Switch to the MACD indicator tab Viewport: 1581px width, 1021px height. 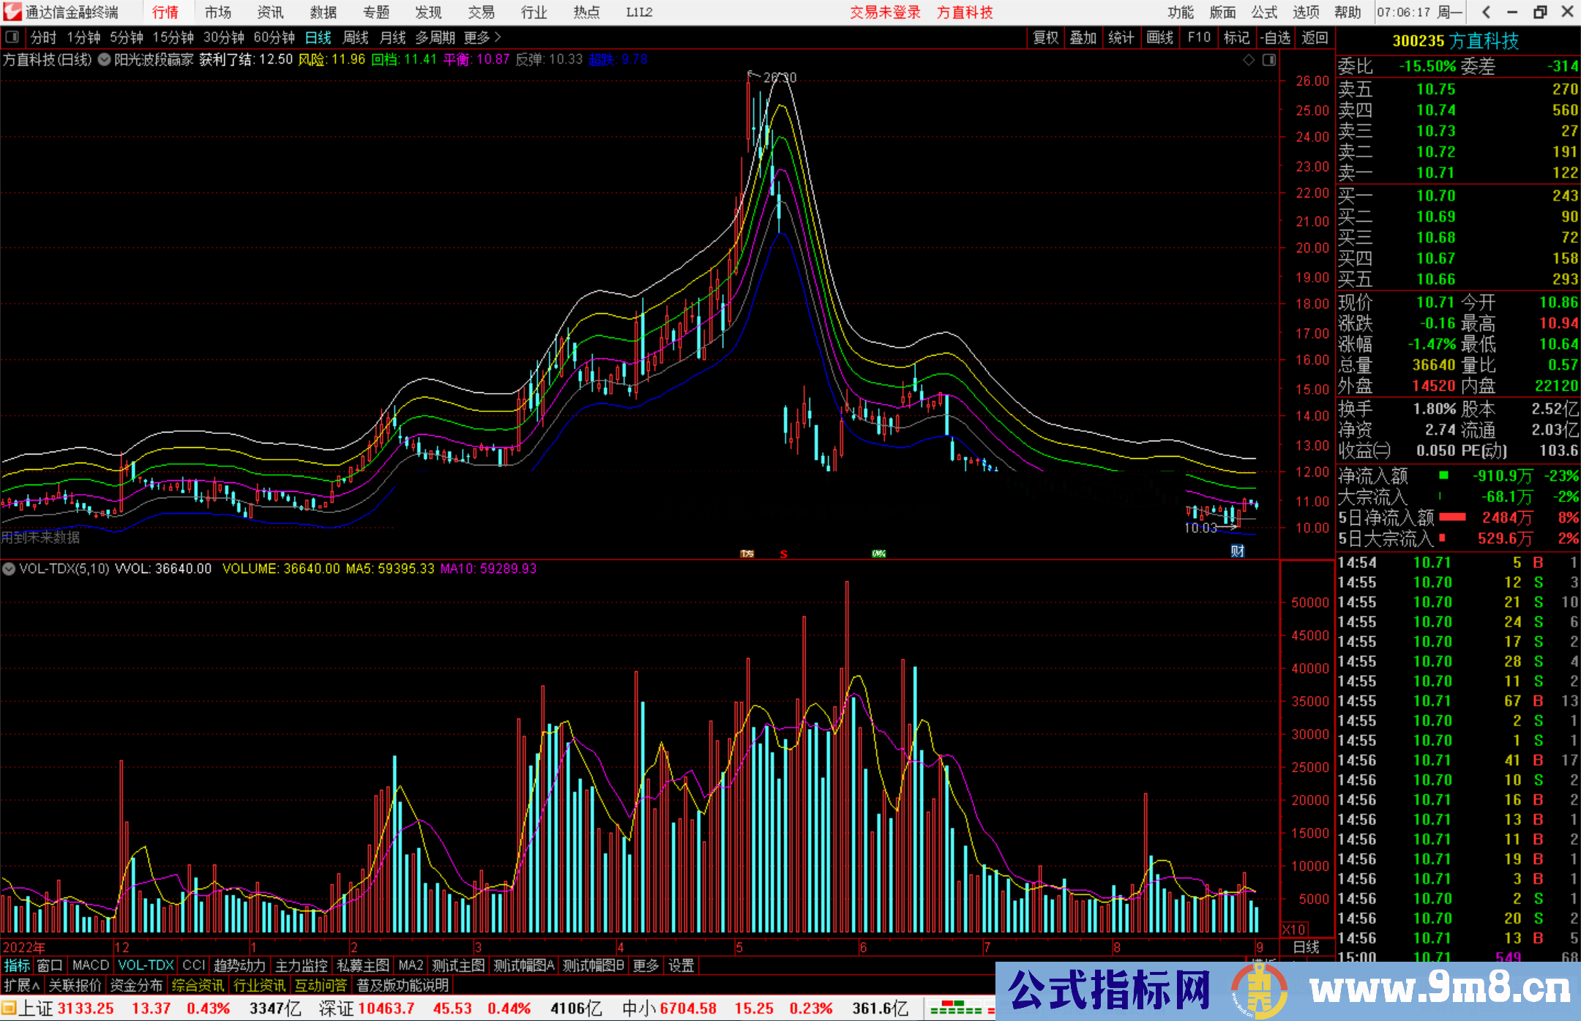(x=90, y=965)
